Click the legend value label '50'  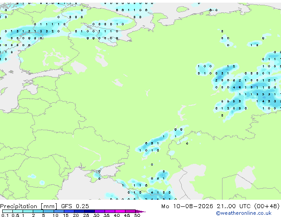(x=137, y=215)
